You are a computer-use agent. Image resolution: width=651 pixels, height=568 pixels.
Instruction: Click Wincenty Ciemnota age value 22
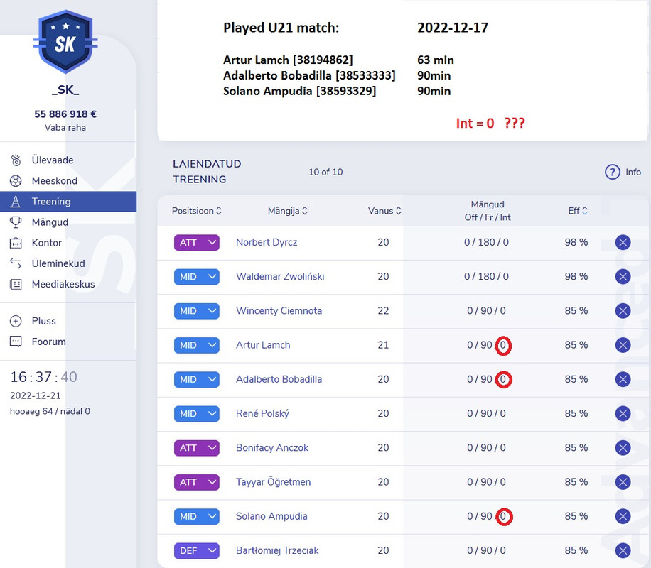click(x=383, y=311)
